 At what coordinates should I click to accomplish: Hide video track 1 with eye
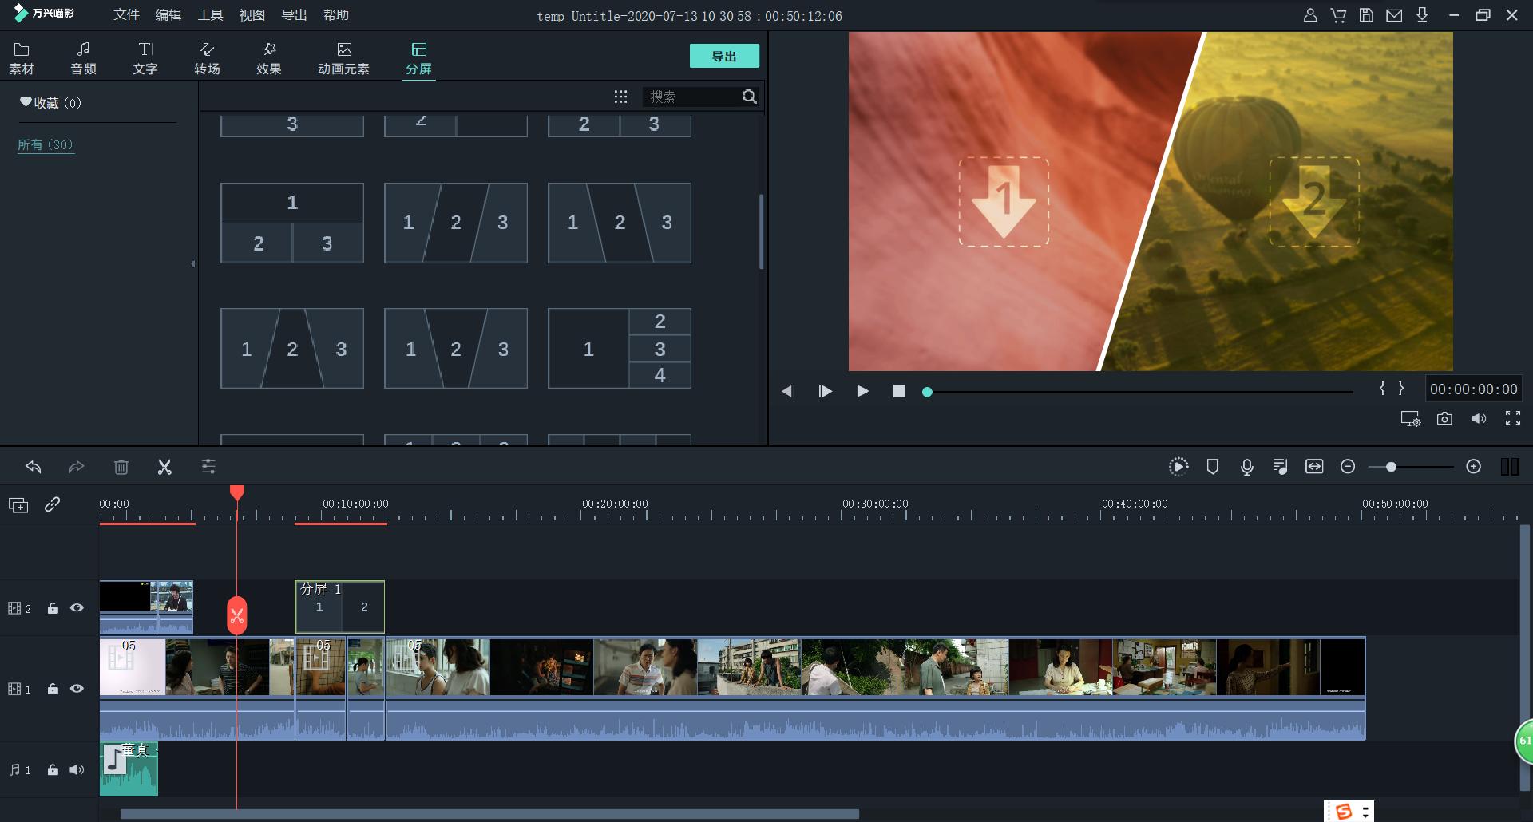pyautogui.click(x=77, y=689)
